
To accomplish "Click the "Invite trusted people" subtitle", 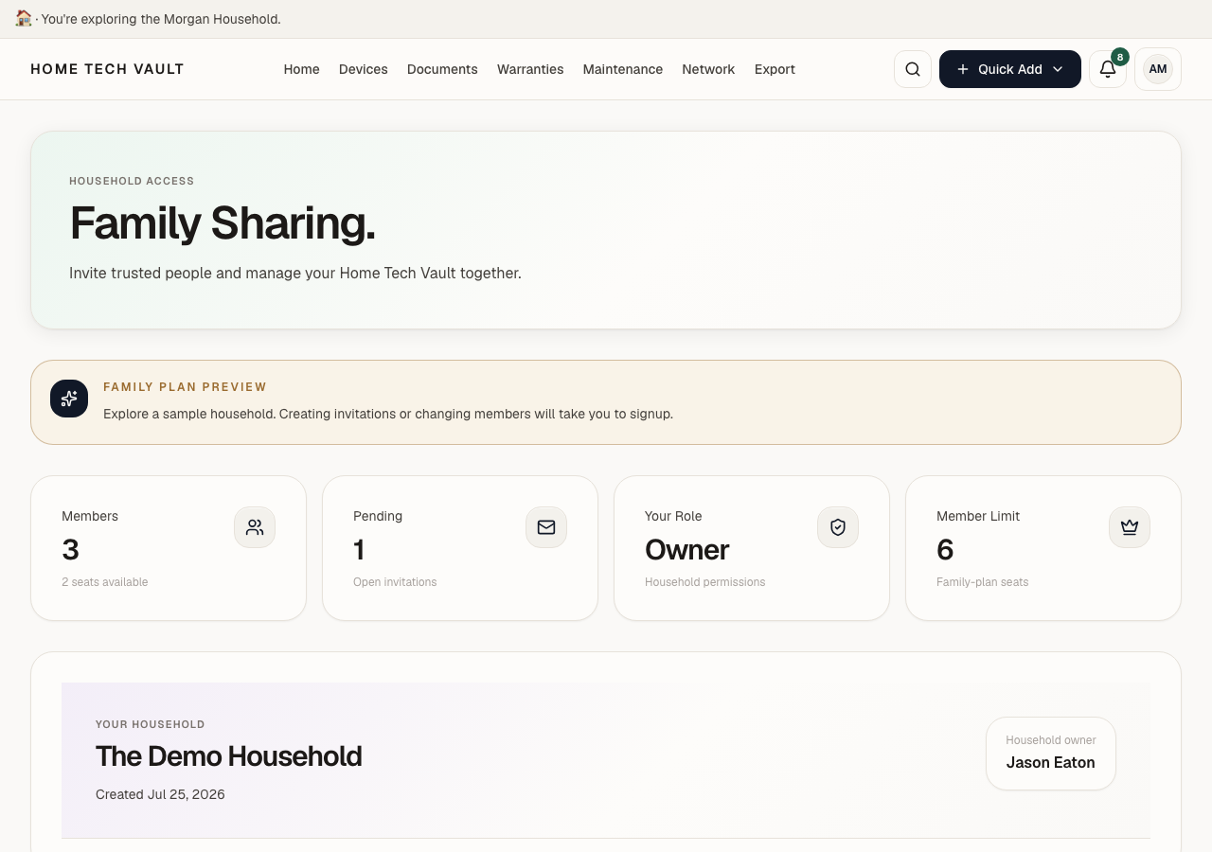I will click(x=295, y=273).
